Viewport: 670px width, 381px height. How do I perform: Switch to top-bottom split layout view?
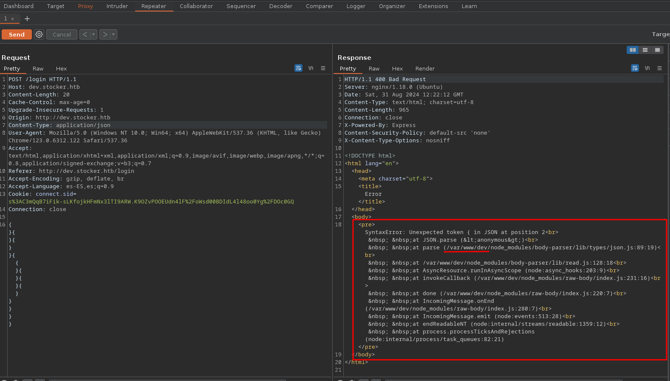point(645,50)
